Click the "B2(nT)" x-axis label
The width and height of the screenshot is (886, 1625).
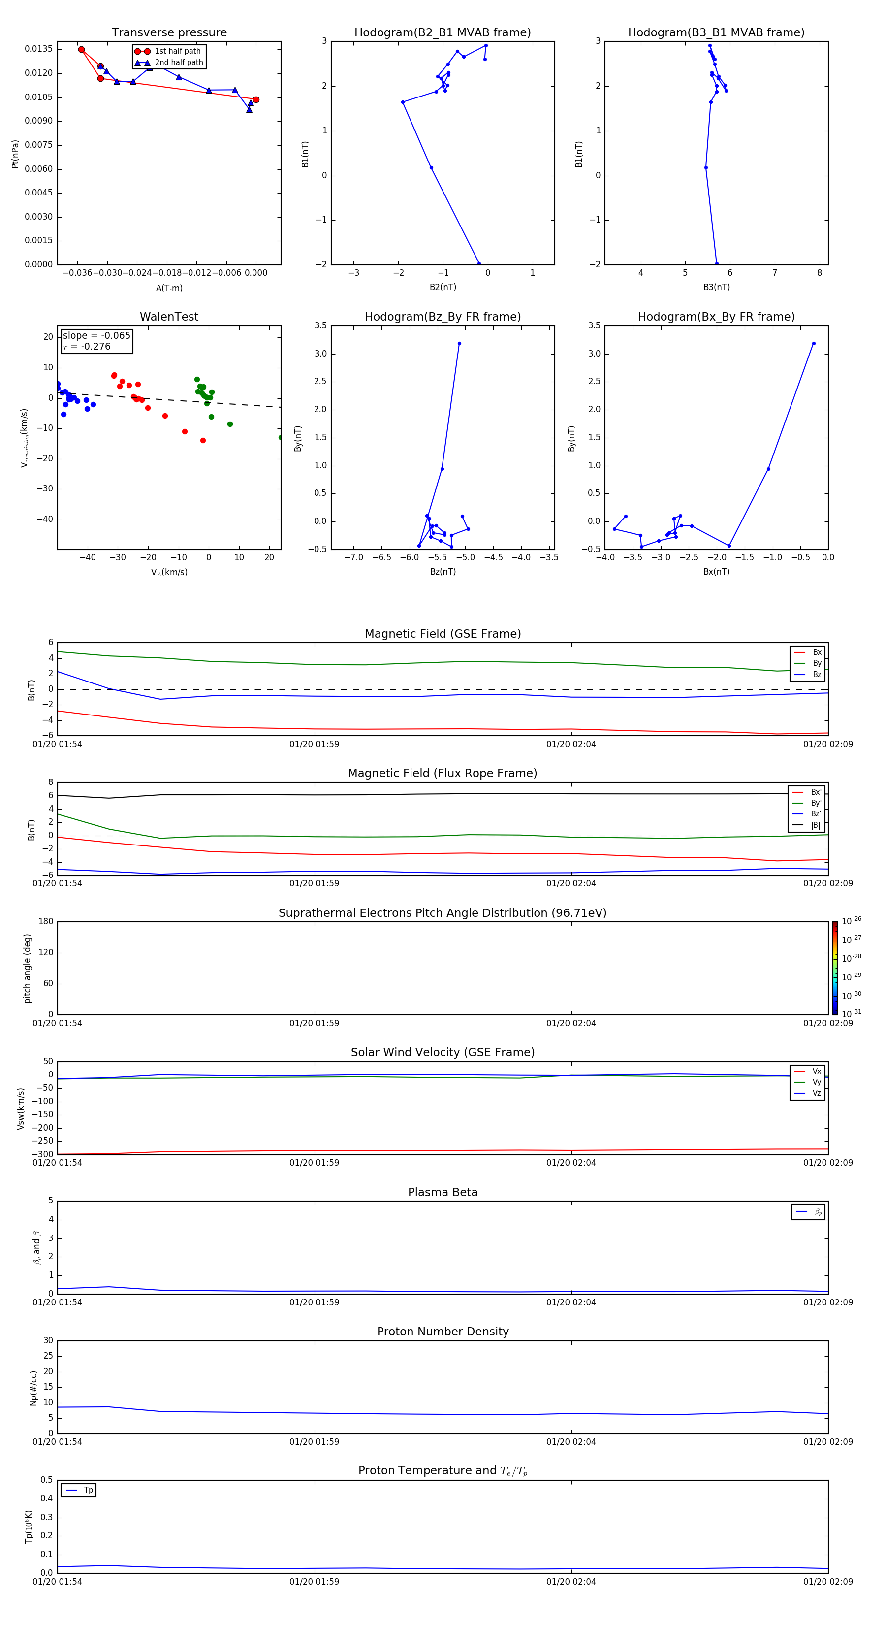pyautogui.click(x=443, y=287)
